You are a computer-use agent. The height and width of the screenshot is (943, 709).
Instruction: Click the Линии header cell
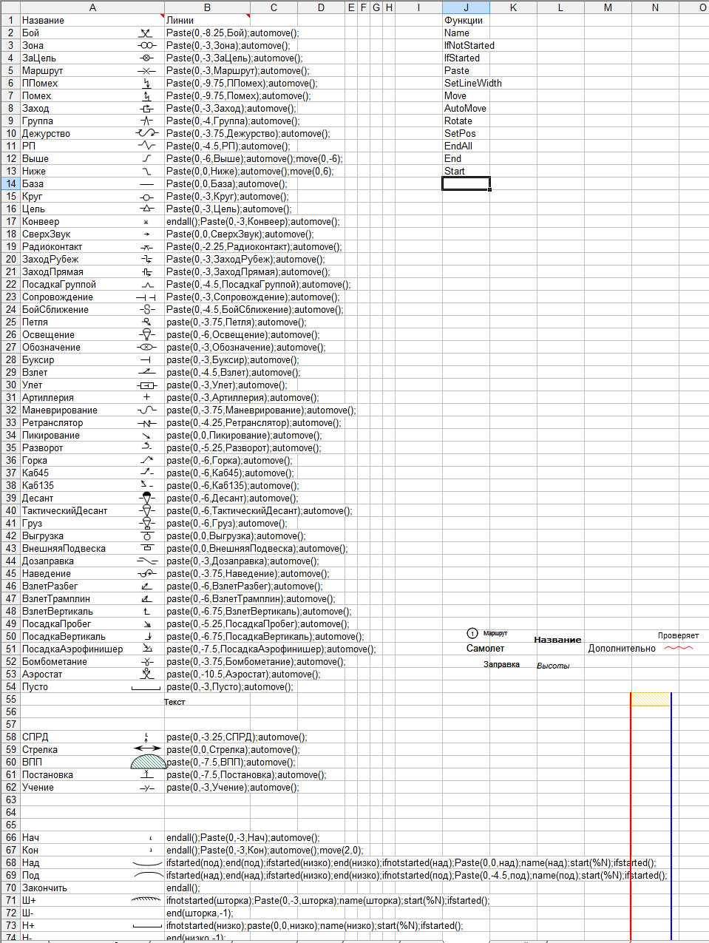coord(207,20)
